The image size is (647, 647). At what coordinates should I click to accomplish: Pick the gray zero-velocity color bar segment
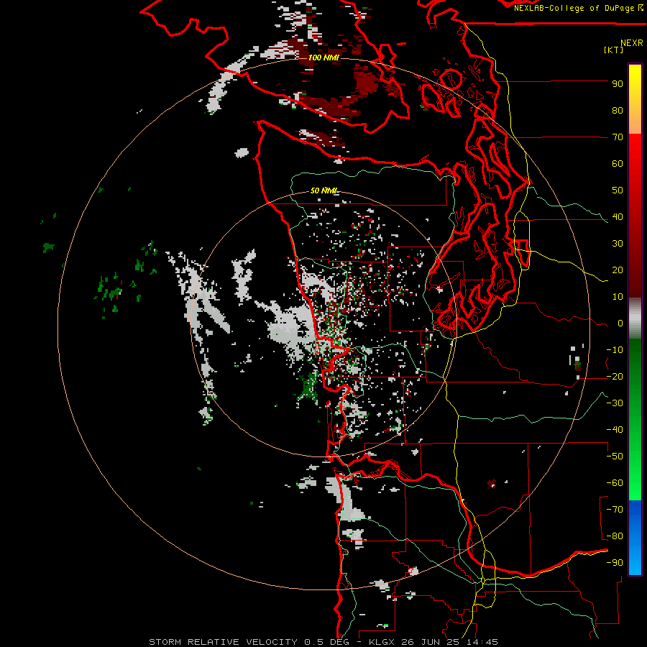(635, 318)
